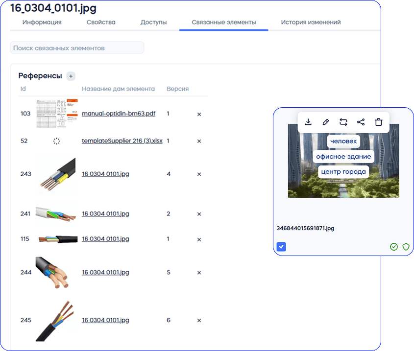This screenshot has width=414, height=351.
Task: Click the share icon on image card
Action: click(x=361, y=122)
